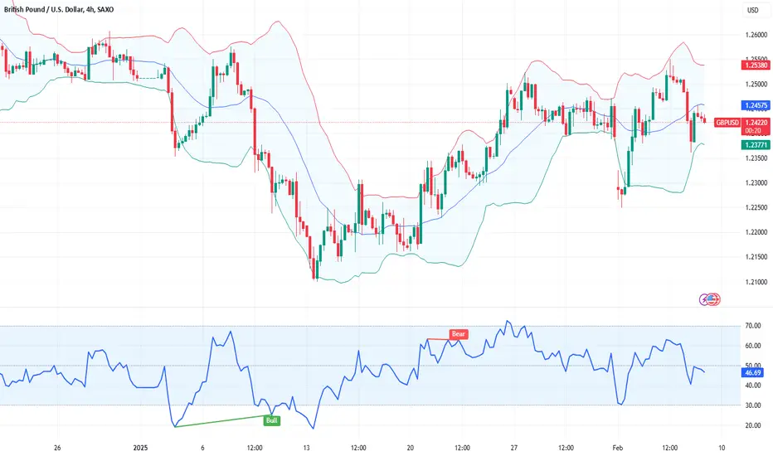773x456 pixels.
Task: Select the red 1.25380 upper band label
Action: (x=756, y=65)
